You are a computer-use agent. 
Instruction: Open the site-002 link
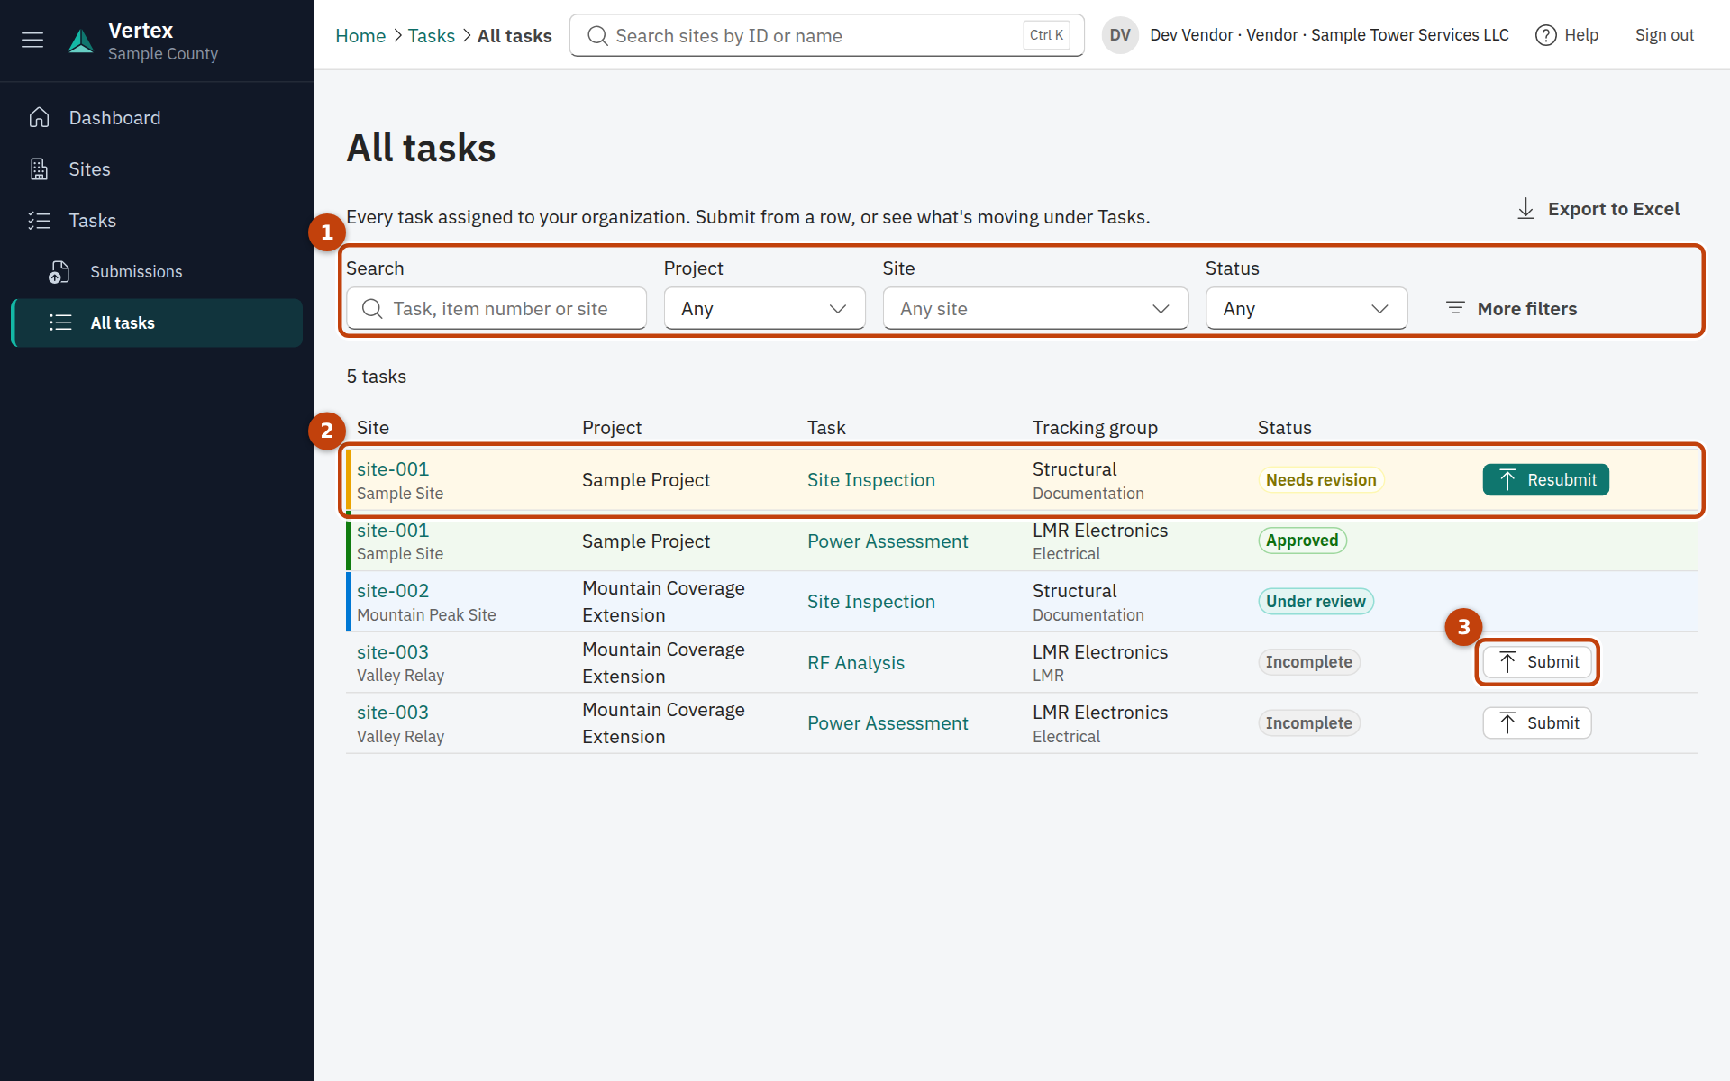(393, 591)
